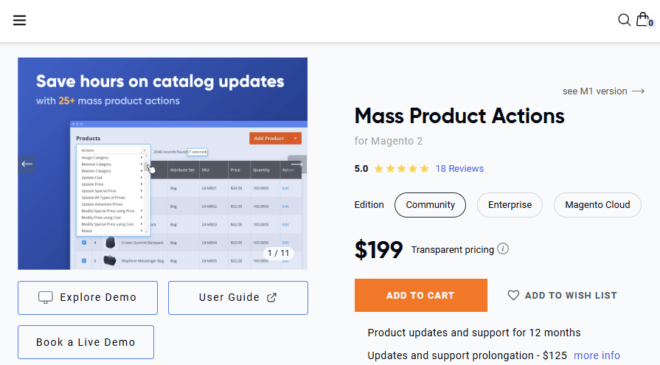Go to previous slide in gallery
This screenshot has height=365, width=660.
27,164
